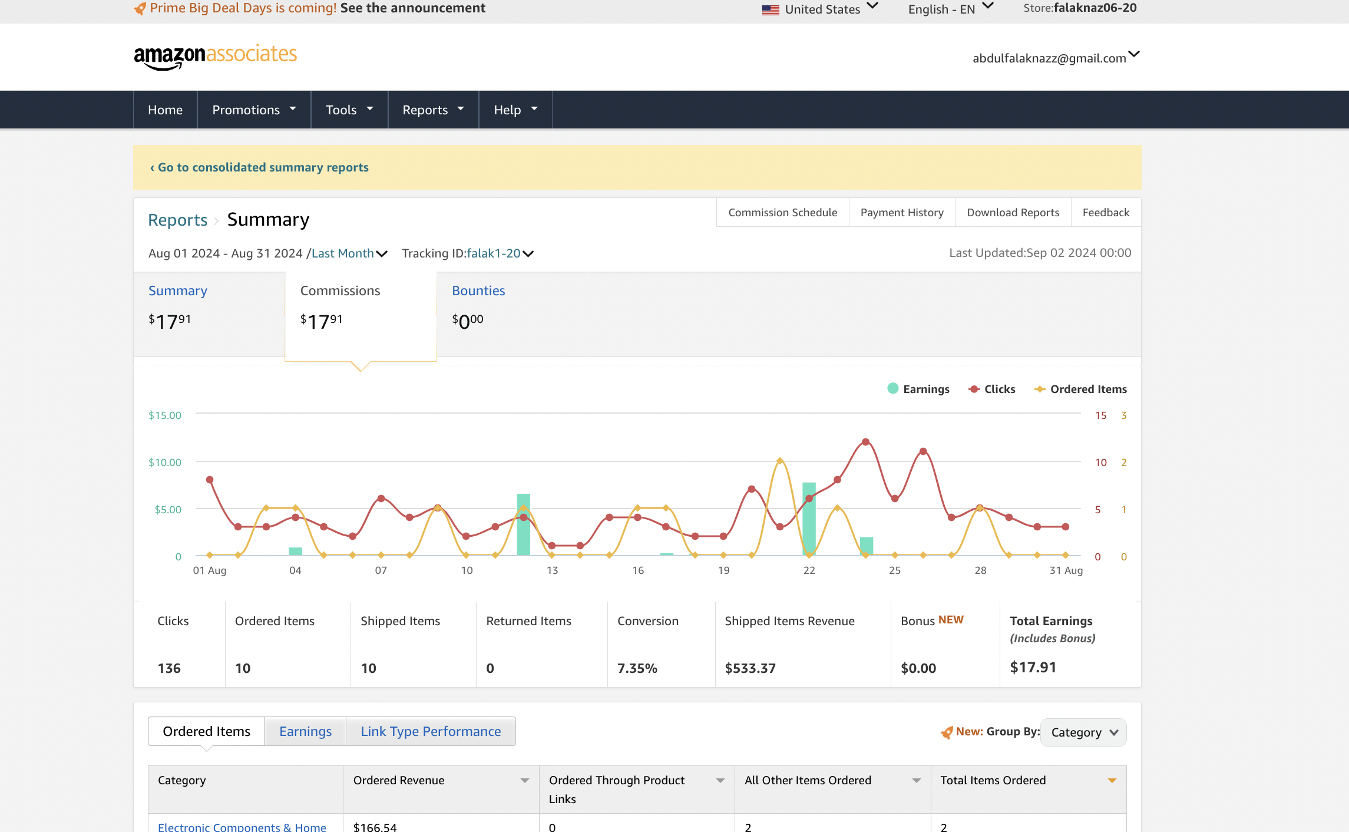Click the Bonus value $0.00

coord(918,668)
